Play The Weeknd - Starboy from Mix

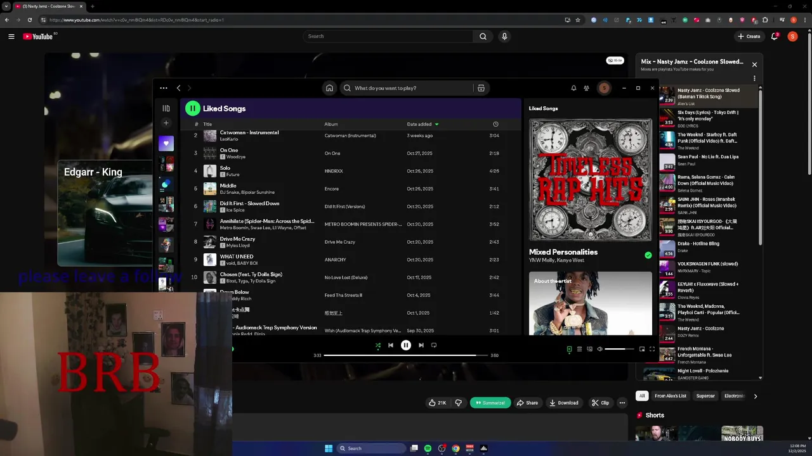pyautogui.click(x=708, y=141)
